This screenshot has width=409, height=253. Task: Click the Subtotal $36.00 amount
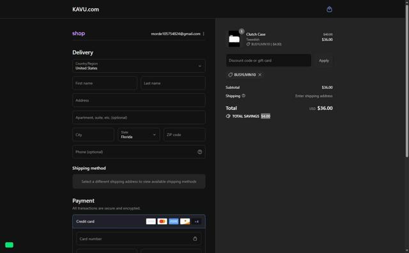[327, 88]
